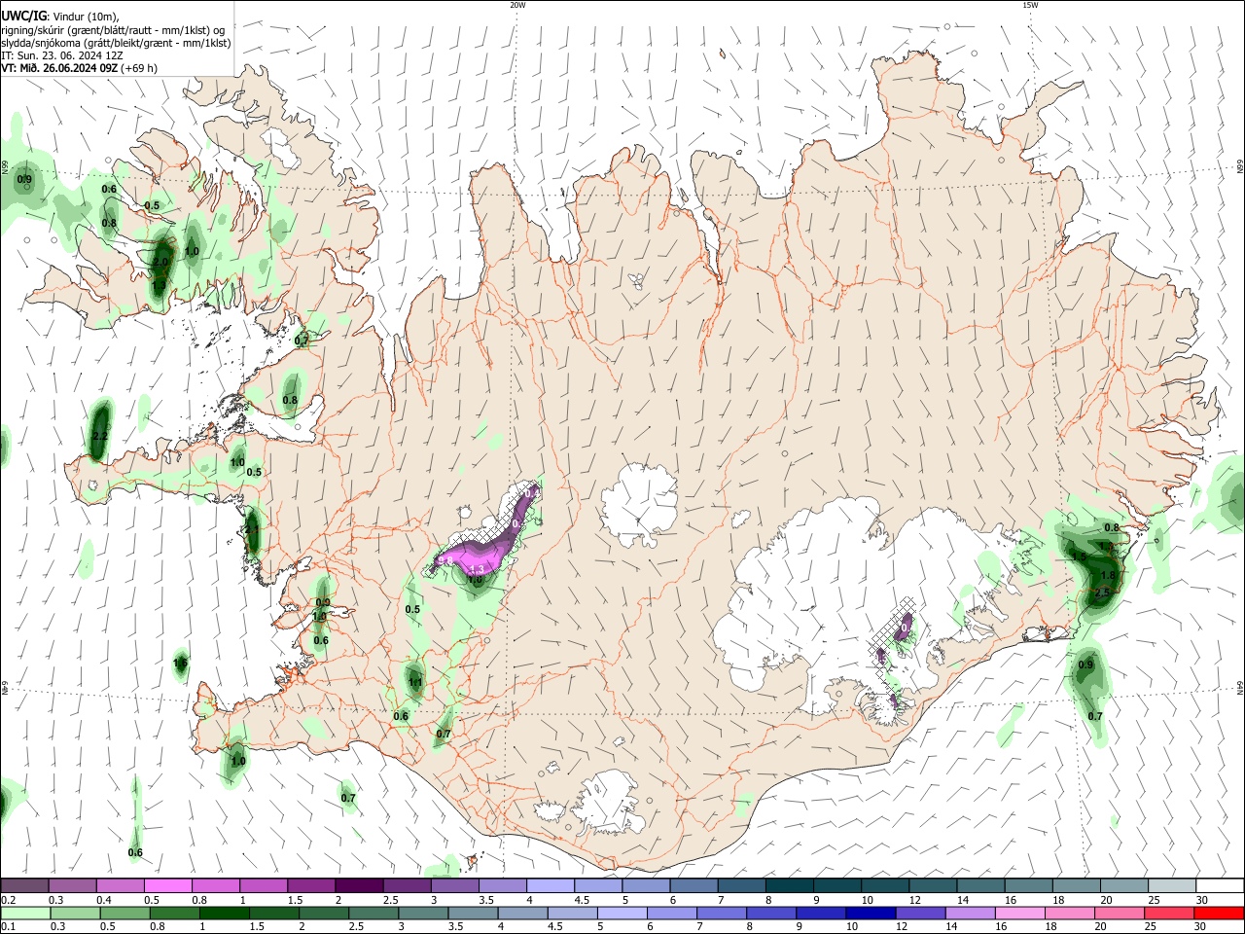The width and height of the screenshot is (1245, 934).
Task: Click the '2.5' precipitation value on the east coast
Action: (1102, 593)
